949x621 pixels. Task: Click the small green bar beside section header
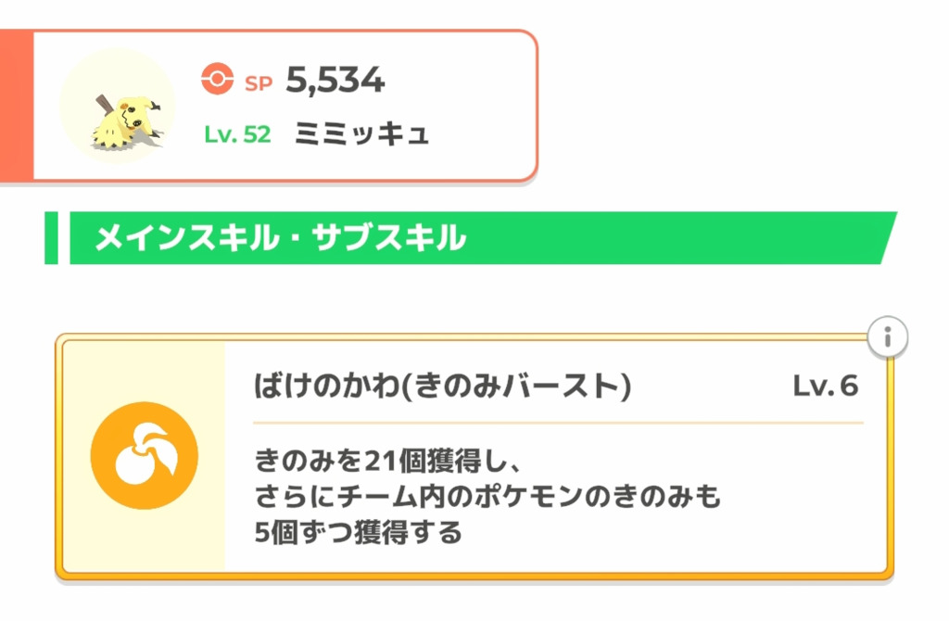click(52, 238)
